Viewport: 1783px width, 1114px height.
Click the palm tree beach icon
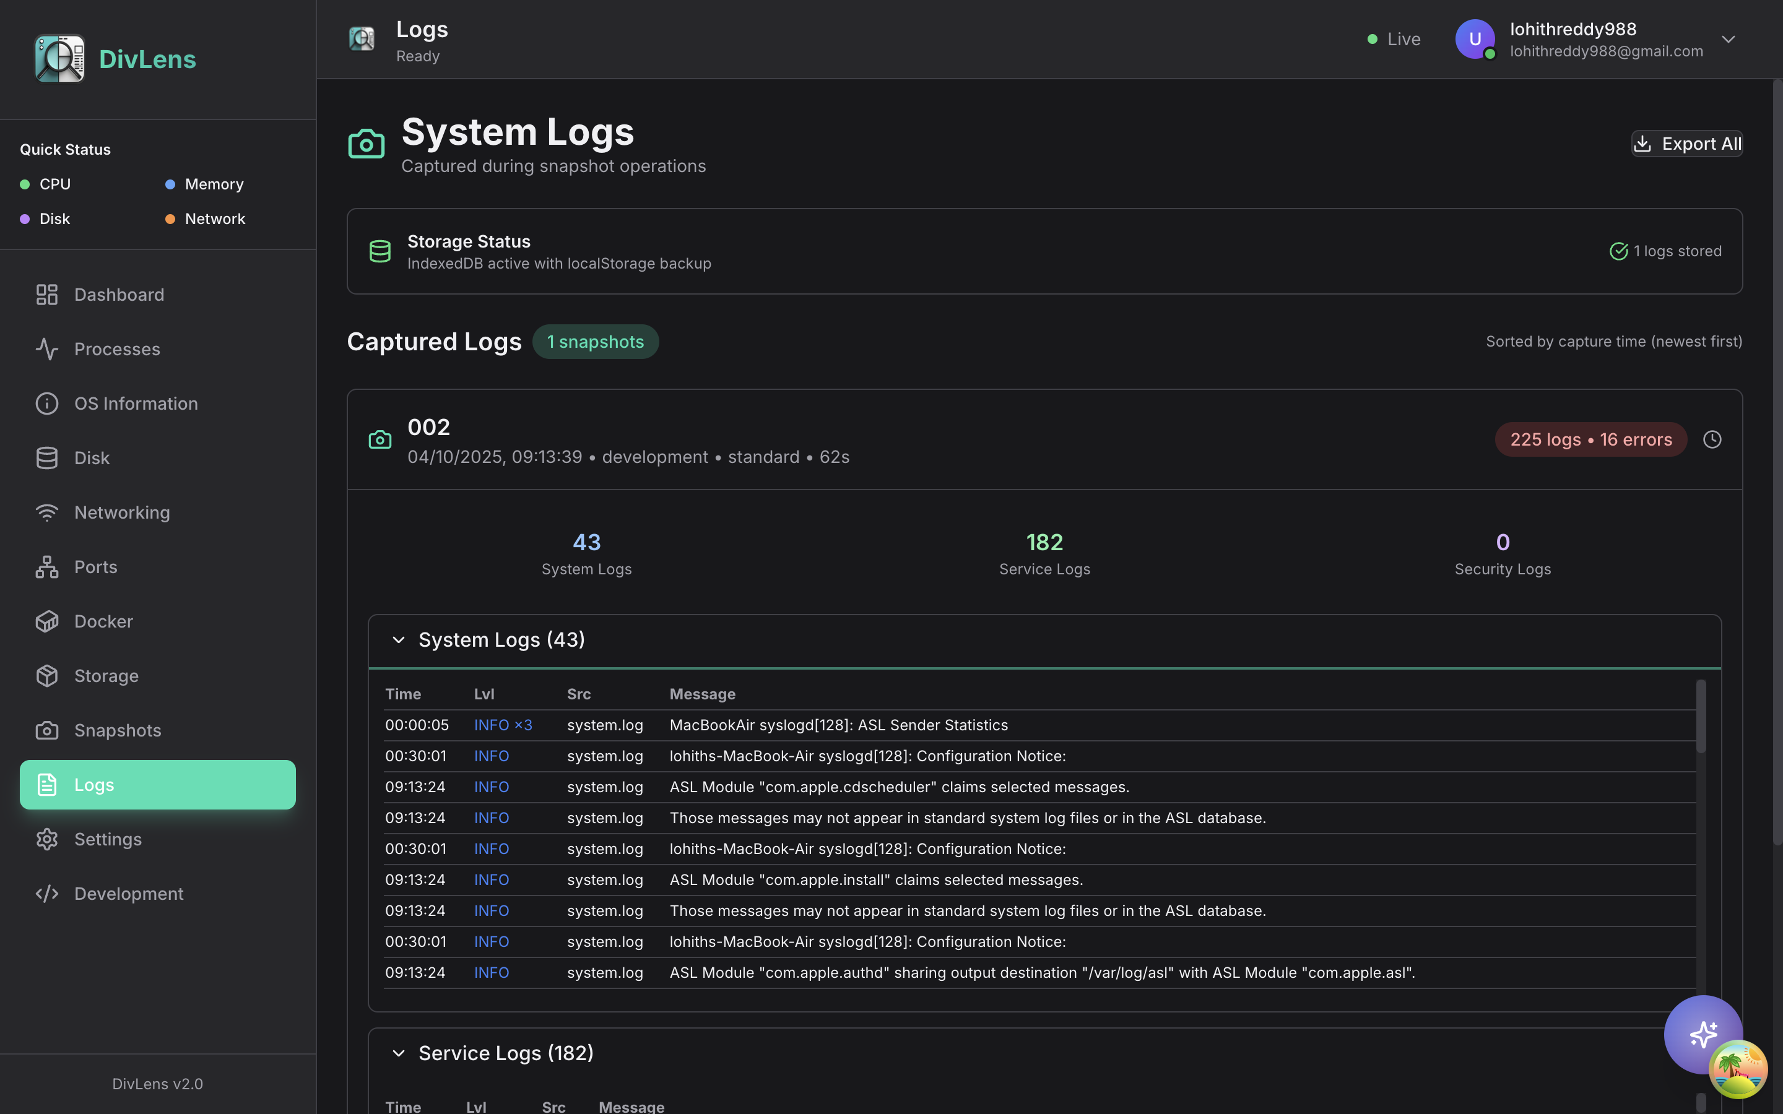(1738, 1069)
